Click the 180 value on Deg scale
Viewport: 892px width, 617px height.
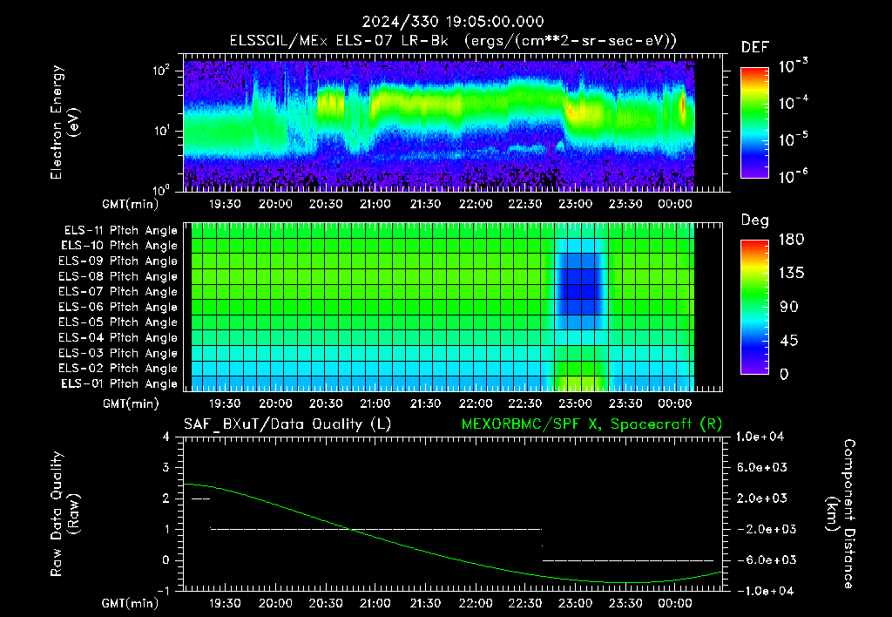[791, 240]
